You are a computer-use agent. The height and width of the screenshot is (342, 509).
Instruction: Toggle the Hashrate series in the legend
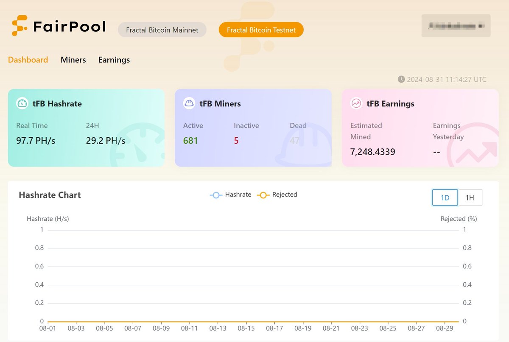(x=230, y=195)
